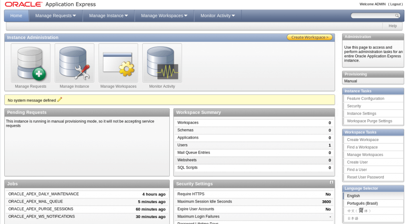Expand the Manage Workspaces menu arrow
Viewport: 406px width, 224px height.
(x=186, y=16)
